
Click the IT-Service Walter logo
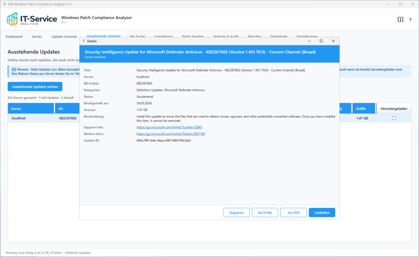click(32, 19)
